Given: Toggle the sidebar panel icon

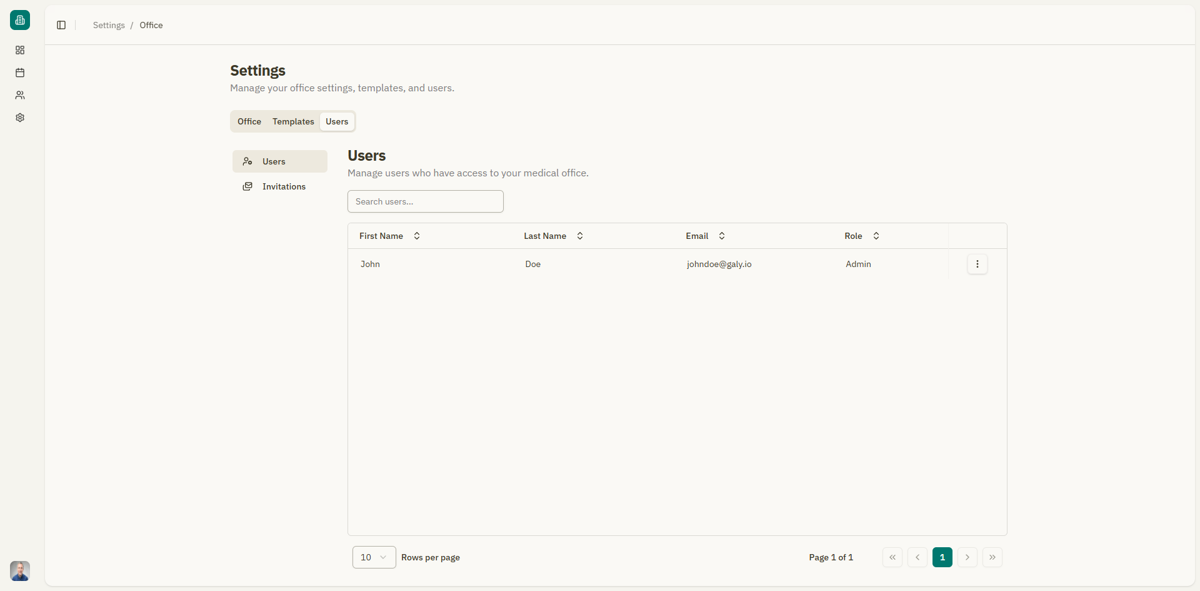Looking at the screenshot, I should pos(61,25).
